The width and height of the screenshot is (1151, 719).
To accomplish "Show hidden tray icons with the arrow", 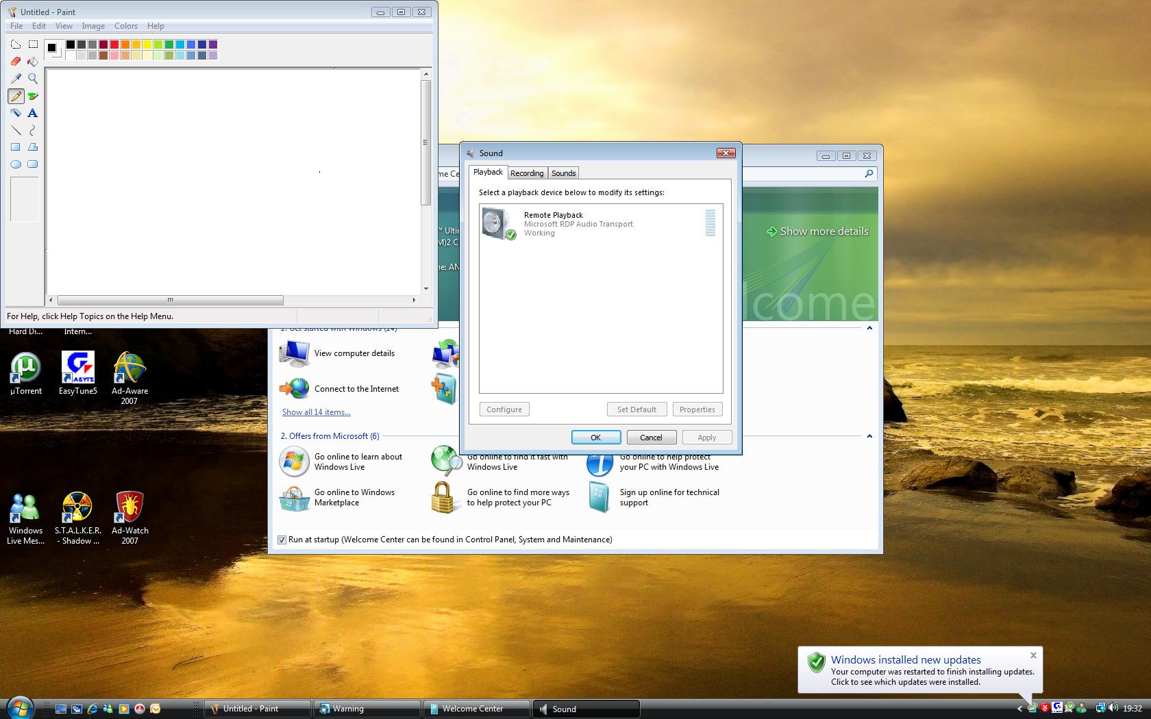I will 1019,709.
